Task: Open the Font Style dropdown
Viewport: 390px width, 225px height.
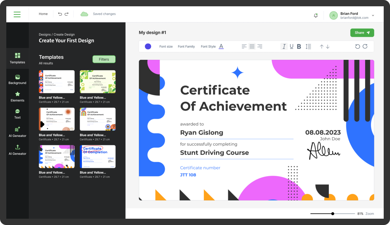Action: [208, 47]
